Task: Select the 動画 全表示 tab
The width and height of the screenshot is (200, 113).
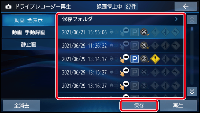Action: click(29, 20)
